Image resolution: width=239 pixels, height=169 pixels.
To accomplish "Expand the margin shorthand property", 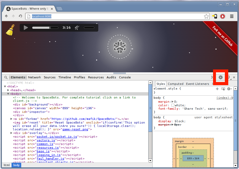I will pyautogui.click(x=172, y=102).
